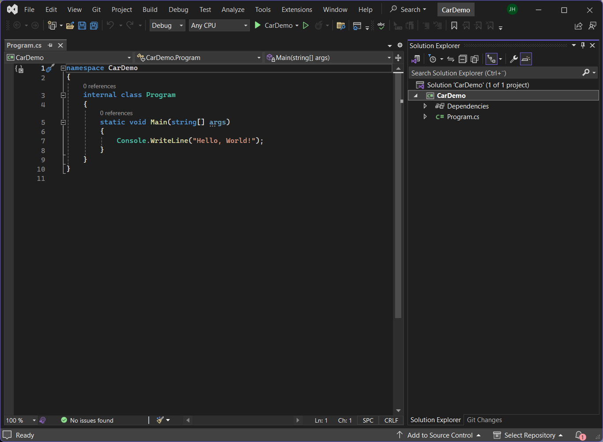Switch to the Git Changes tab
Image resolution: width=603 pixels, height=442 pixels.
click(484, 420)
